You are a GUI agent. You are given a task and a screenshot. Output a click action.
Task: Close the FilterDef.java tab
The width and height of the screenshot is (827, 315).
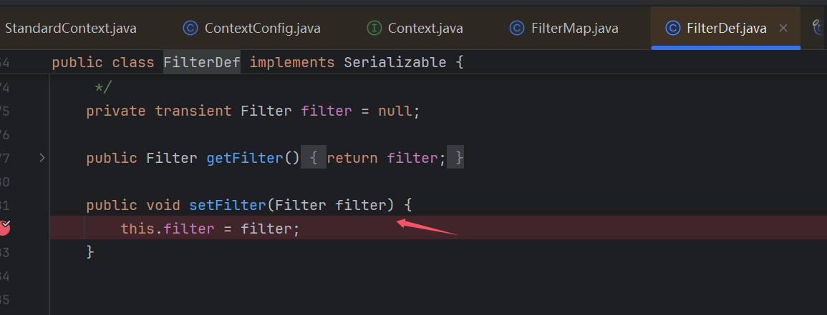pyautogui.click(x=783, y=28)
